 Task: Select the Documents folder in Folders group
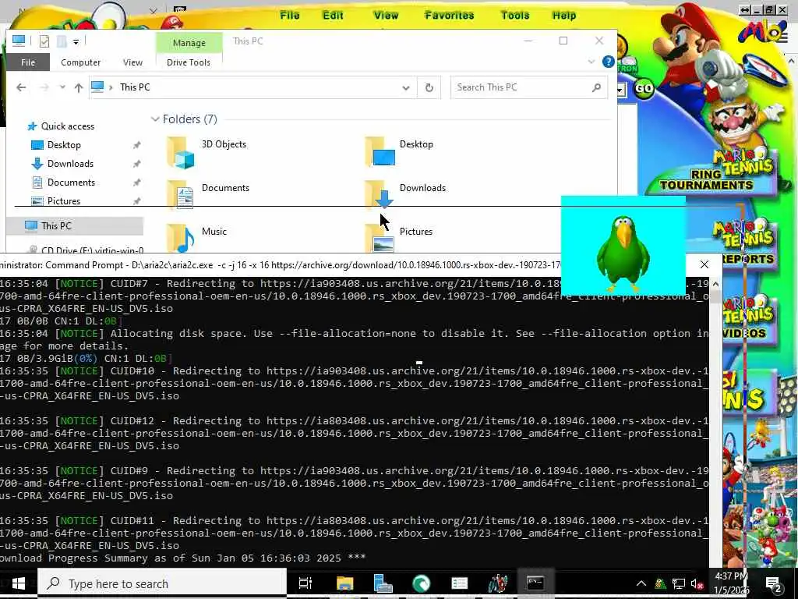coord(208,194)
